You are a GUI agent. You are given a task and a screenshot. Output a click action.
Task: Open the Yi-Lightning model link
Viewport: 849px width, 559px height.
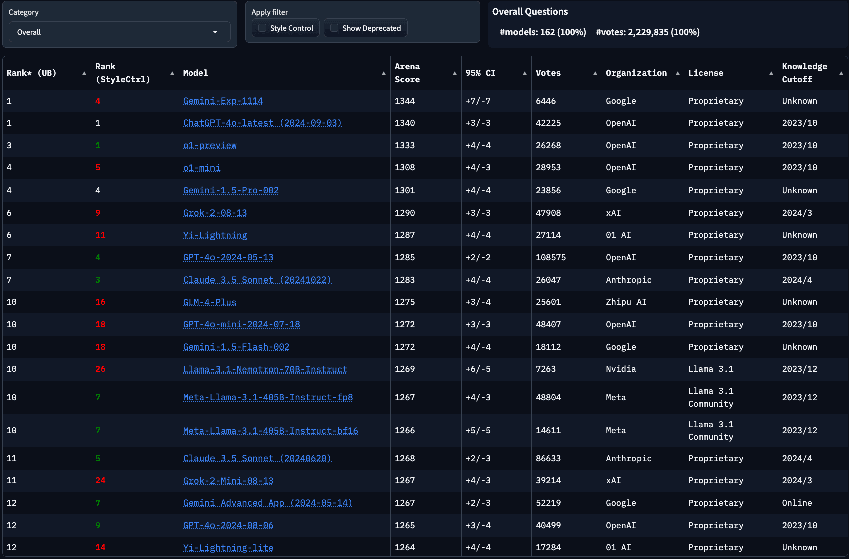215,235
